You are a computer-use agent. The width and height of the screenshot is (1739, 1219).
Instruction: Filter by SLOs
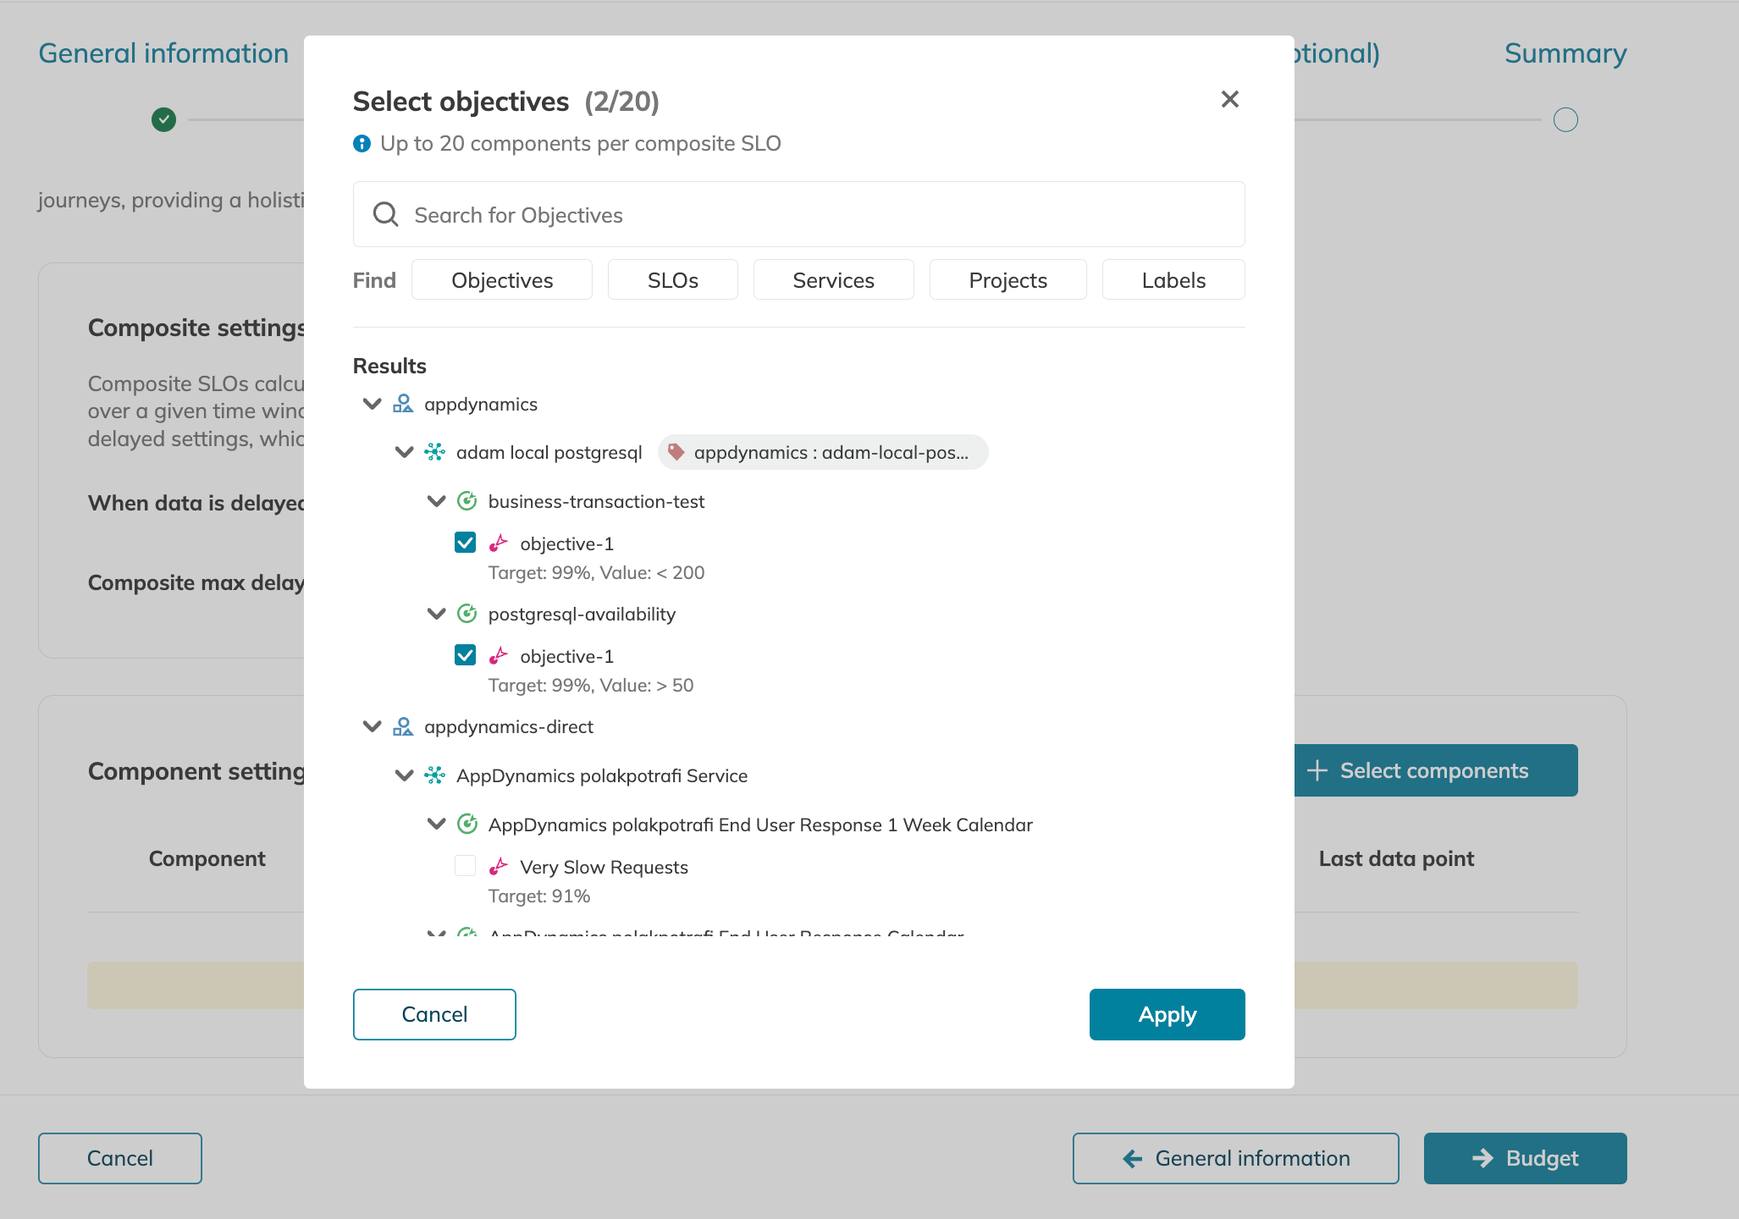[673, 279]
